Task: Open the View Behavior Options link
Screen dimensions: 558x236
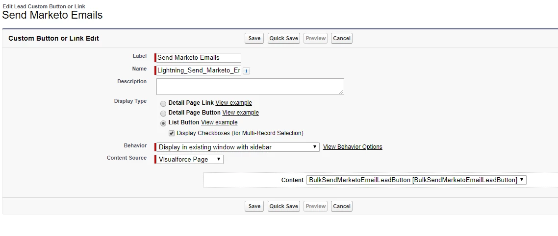Action: 353,147
